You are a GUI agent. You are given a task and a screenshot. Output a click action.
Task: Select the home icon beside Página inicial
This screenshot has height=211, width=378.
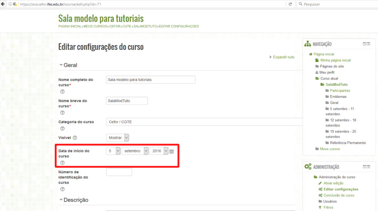(310, 54)
